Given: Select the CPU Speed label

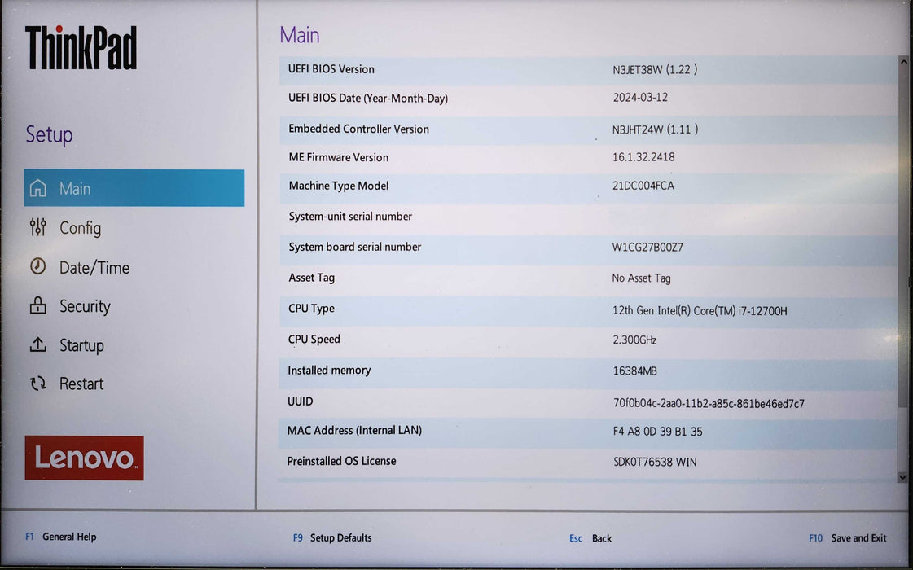Looking at the screenshot, I should [314, 340].
